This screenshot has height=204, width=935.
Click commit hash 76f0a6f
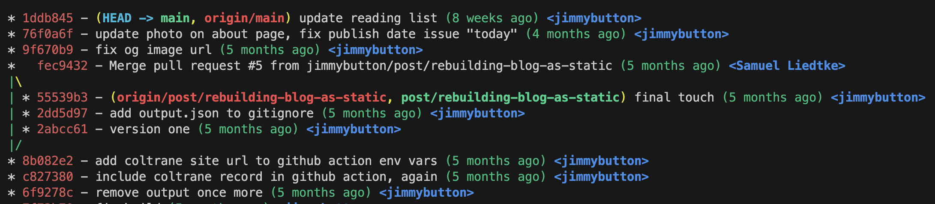(x=48, y=34)
